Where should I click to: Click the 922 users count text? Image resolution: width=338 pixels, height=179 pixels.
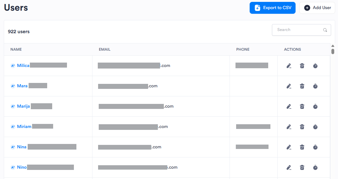19,32
